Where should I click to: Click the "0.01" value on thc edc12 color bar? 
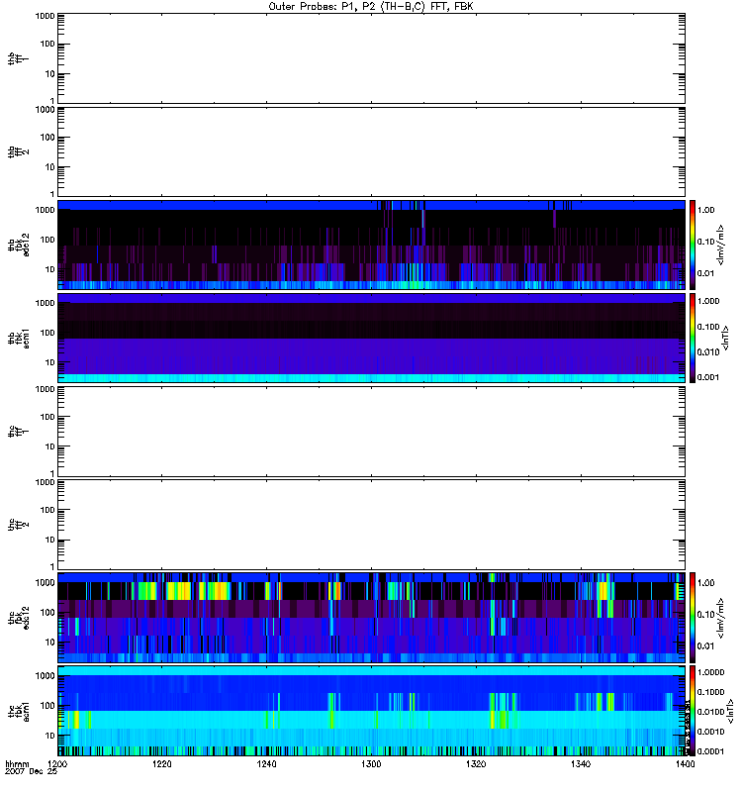click(705, 646)
